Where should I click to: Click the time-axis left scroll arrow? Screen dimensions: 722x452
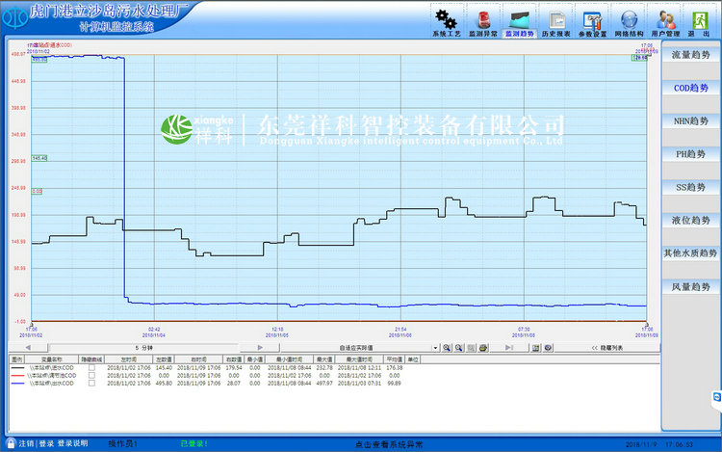(x=27, y=347)
